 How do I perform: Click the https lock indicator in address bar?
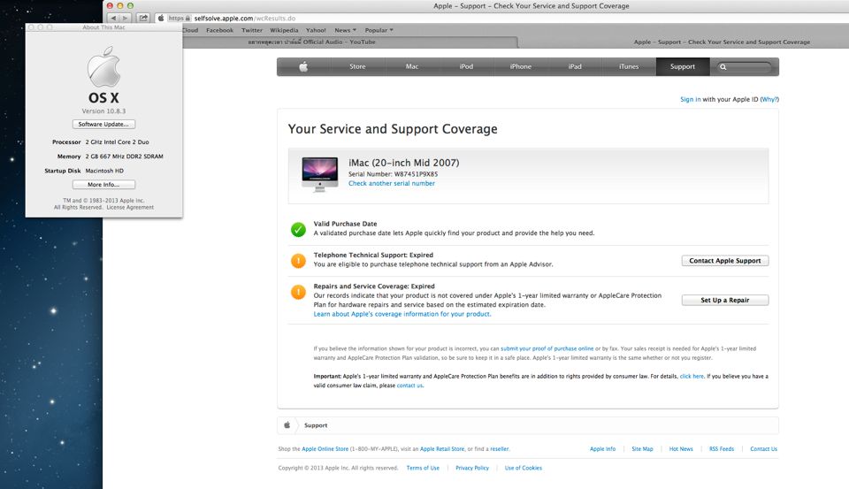pyautogui.click(x=179, y=18)
